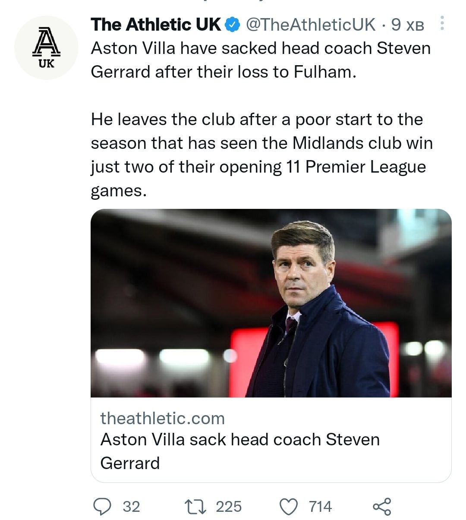Click the @TheAthleticUK handle
The height and width of the screenshot is (520, 466).
pos(310,25)
